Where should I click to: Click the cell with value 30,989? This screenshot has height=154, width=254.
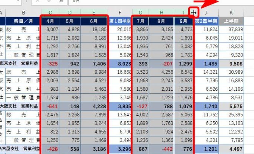point(231,72)
